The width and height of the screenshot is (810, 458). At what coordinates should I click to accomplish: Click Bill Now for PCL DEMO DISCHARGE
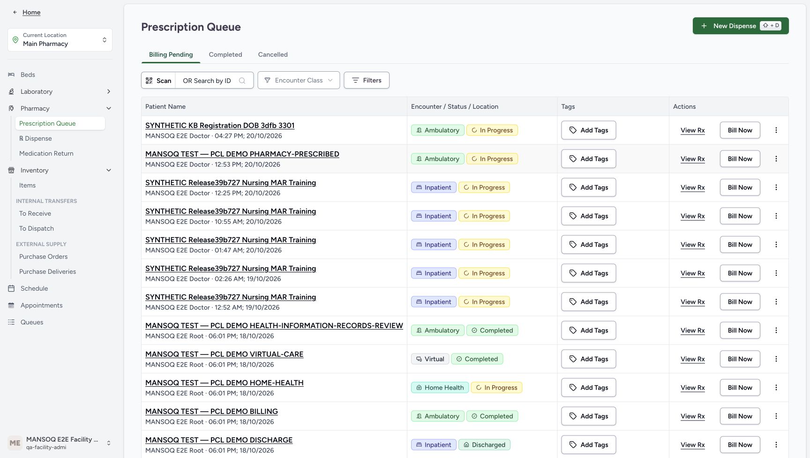[x=740, y=445]
